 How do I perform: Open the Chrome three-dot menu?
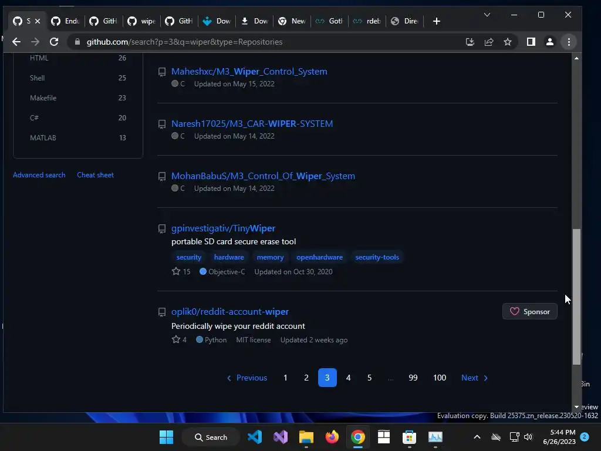[569, 42]
